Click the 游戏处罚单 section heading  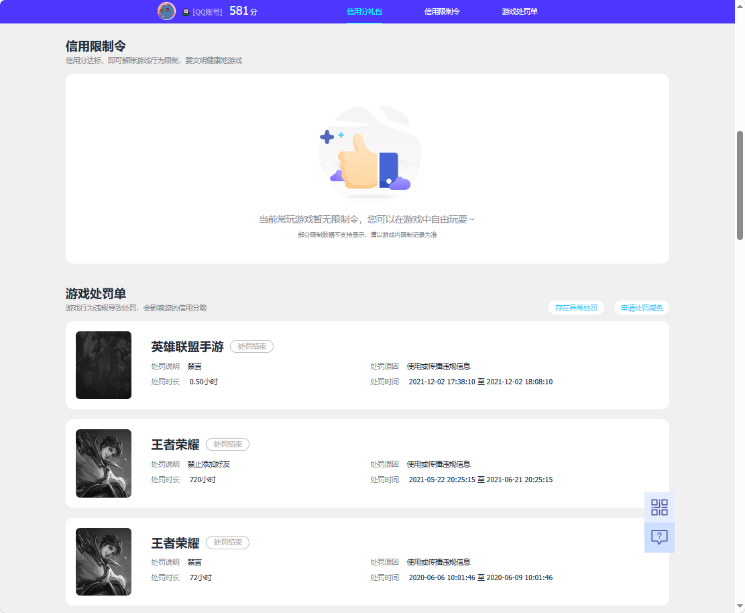pyautogui.click(x=95, y=294)
